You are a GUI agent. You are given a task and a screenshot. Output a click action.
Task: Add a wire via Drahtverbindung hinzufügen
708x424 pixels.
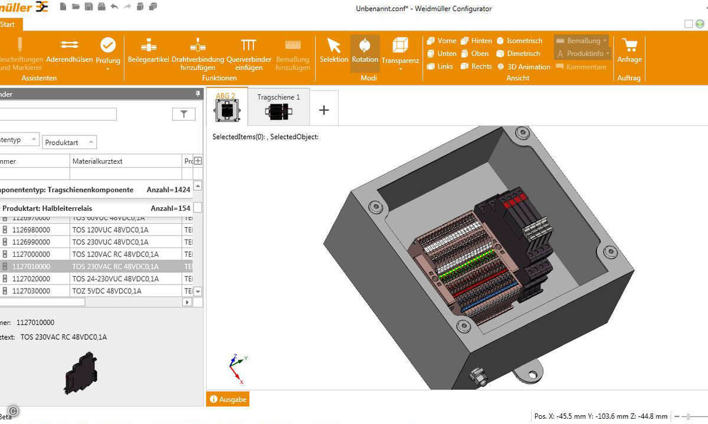click(198, 55)
